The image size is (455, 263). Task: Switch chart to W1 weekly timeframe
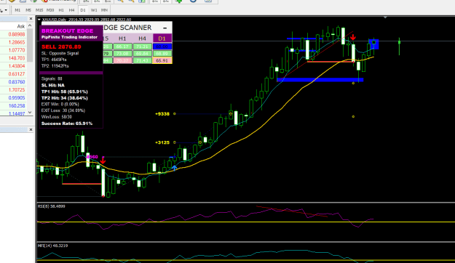tap(94, 10)
